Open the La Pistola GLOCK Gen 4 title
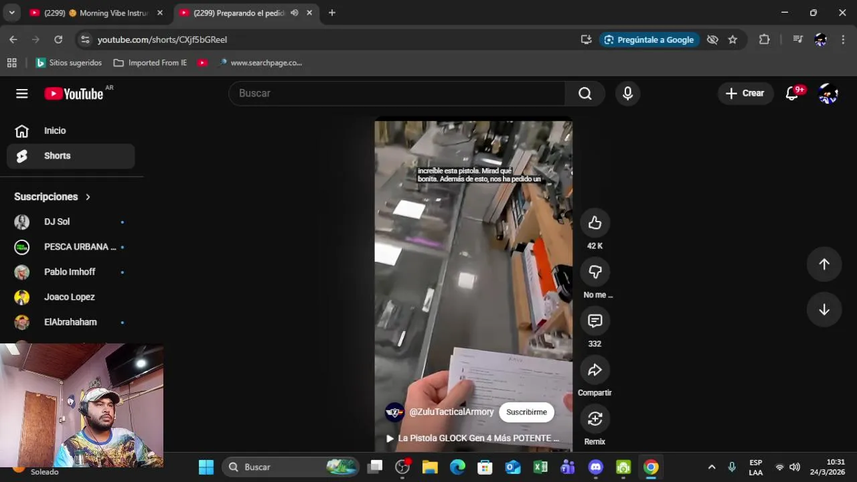Viewport: 857px width, 482px height. pos(478,438)
